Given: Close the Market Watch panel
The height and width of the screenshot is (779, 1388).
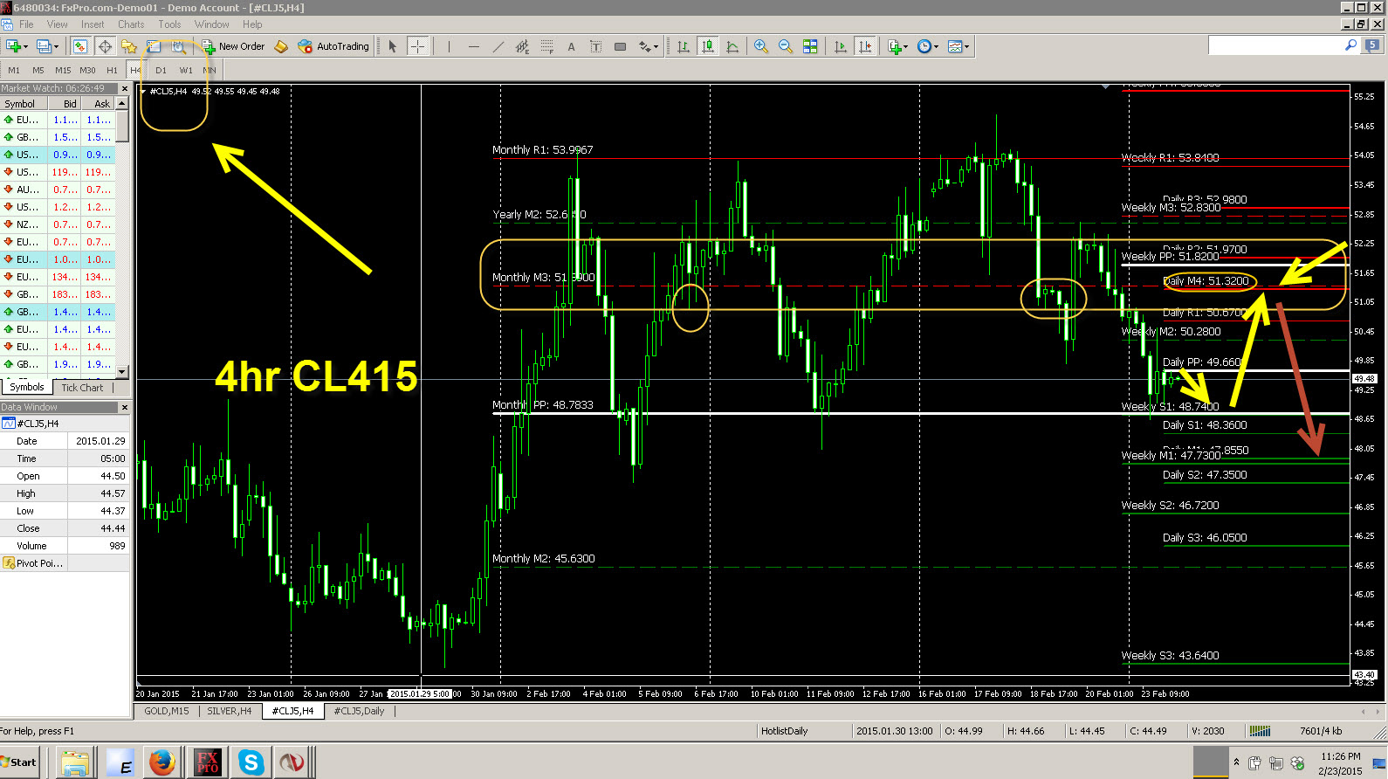Looking at the screenshot, I should (x=125, y=88).
